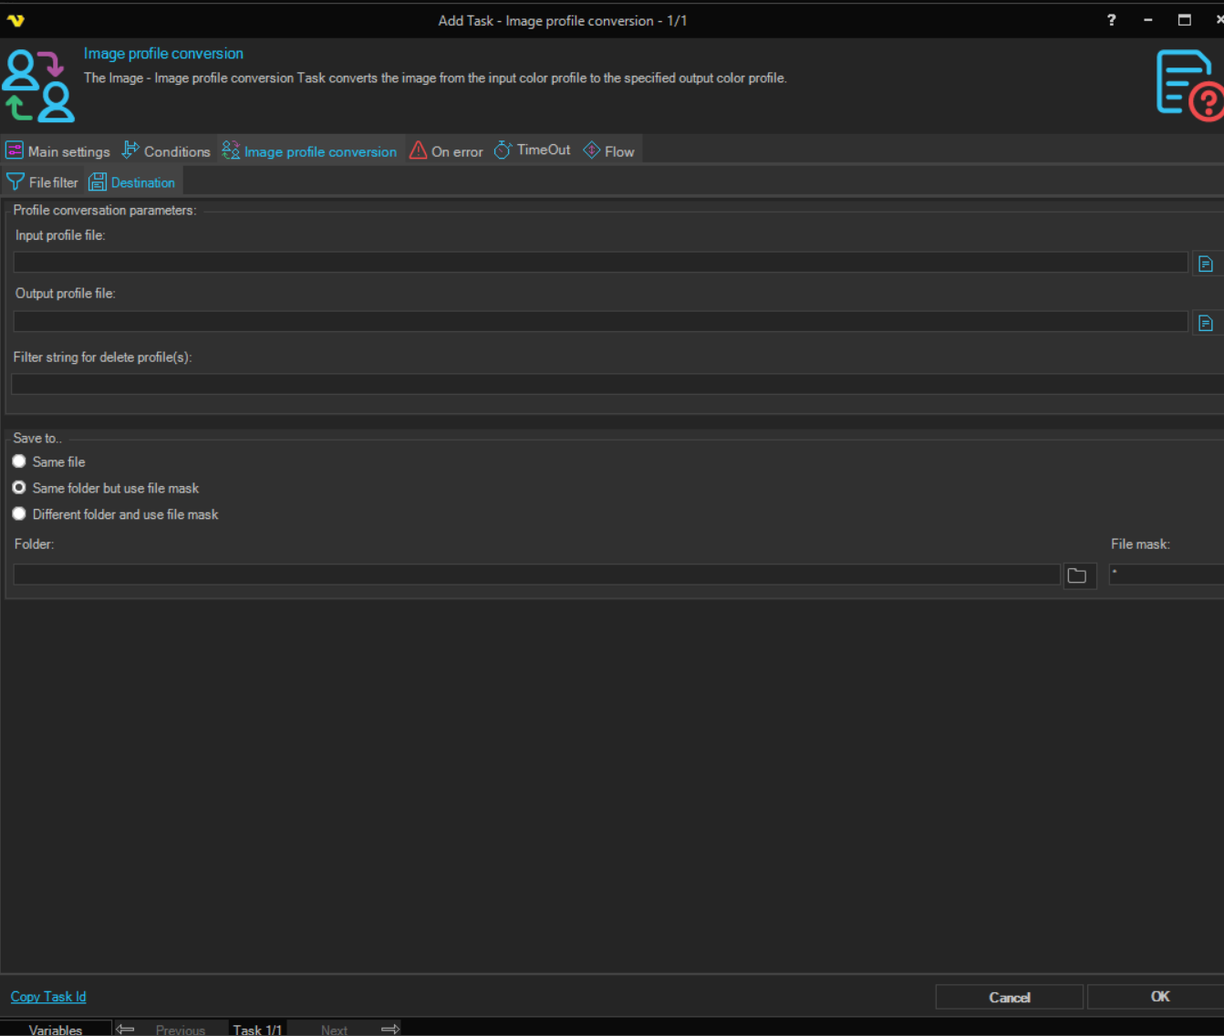The height and width of the screenshot is (1036, 1224).
Task: Open the File filter subtab
Action: pos(43,182)
